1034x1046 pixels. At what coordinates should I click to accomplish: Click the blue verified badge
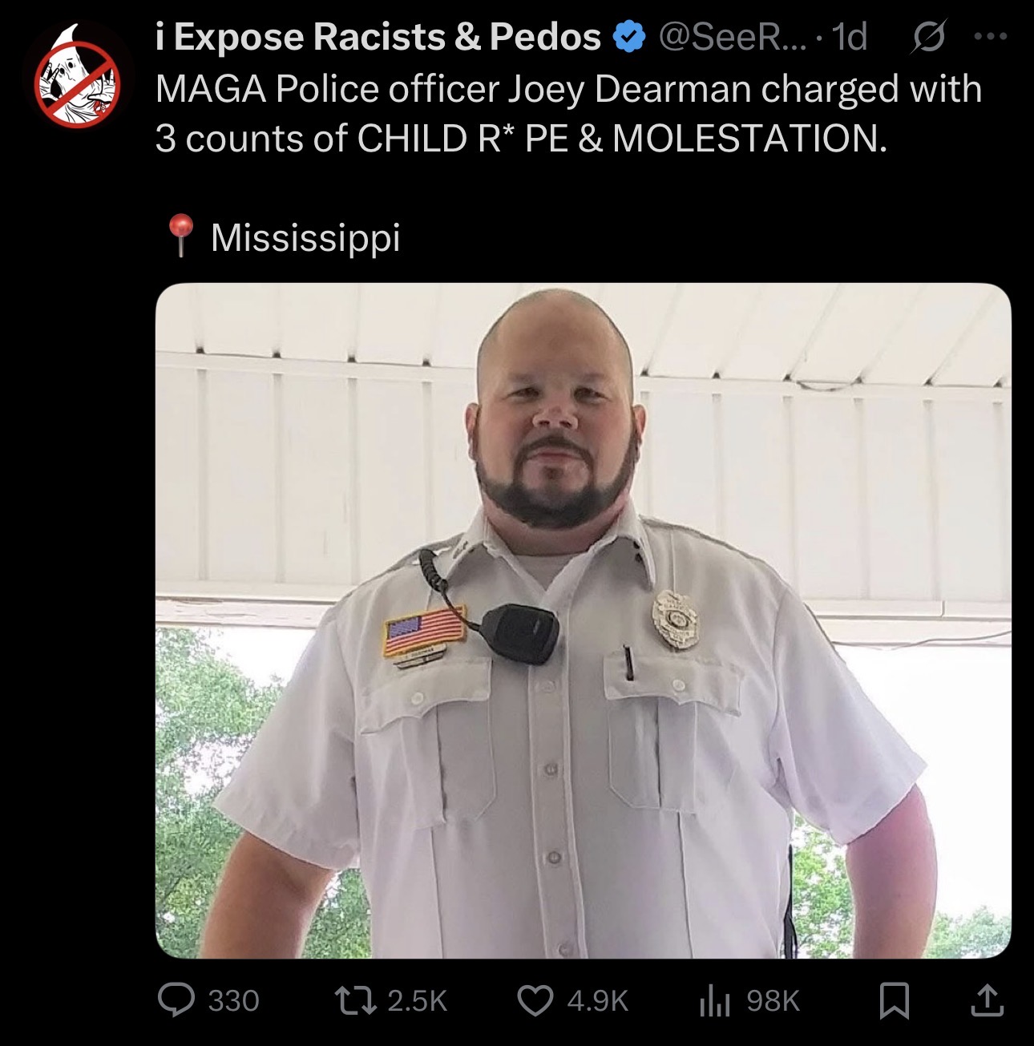[629, 37]
